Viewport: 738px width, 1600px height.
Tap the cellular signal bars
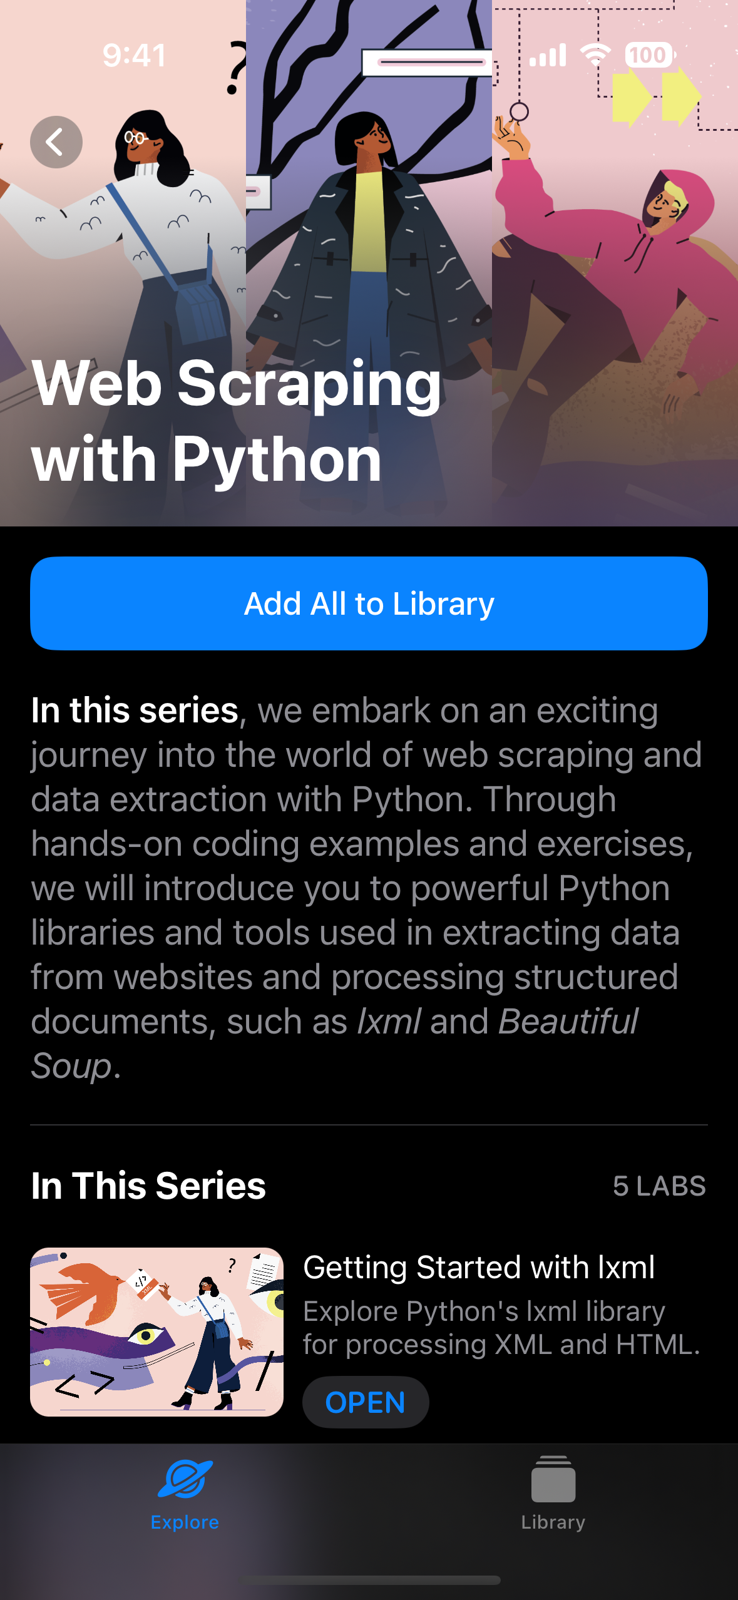tap(548, 55)
